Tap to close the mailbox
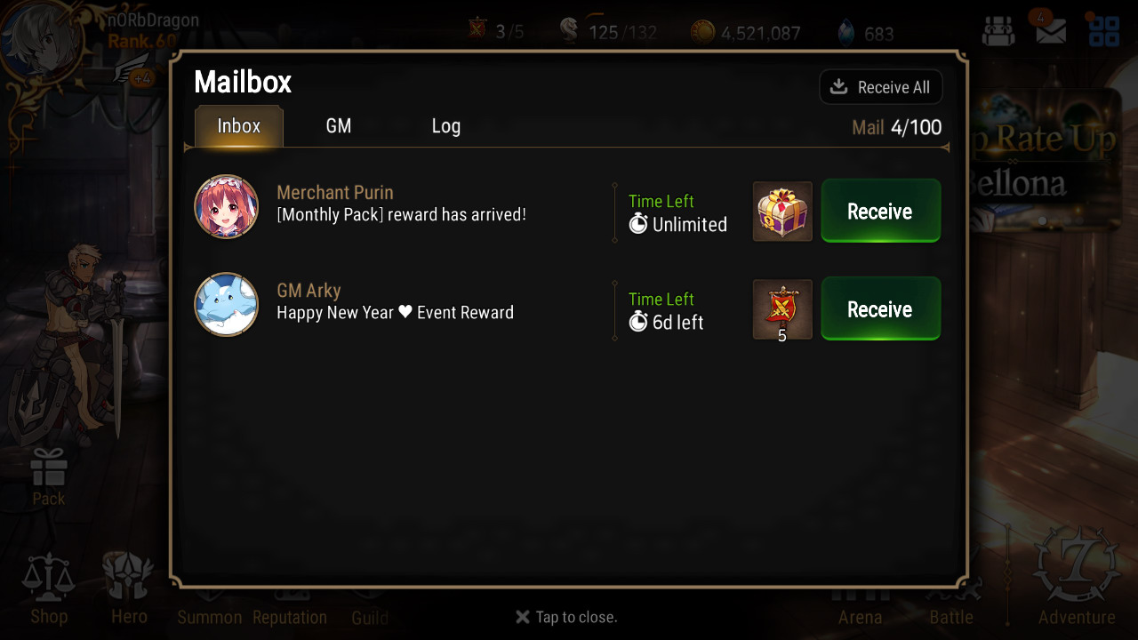The height and width of the screenshot is (640, 1138). click(x=566, y=617)
